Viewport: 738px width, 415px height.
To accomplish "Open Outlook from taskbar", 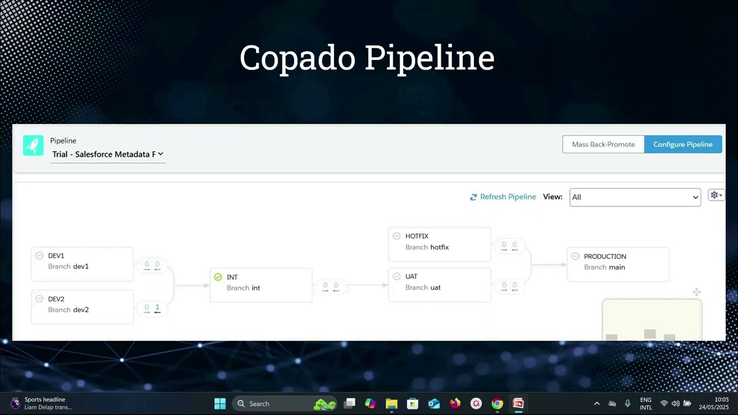I will click(434, 403).
